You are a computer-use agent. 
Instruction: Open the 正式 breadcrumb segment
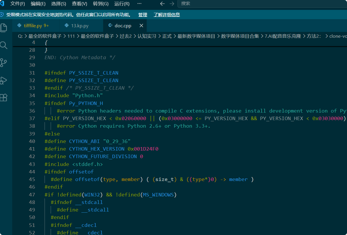[x=167, y=36]
